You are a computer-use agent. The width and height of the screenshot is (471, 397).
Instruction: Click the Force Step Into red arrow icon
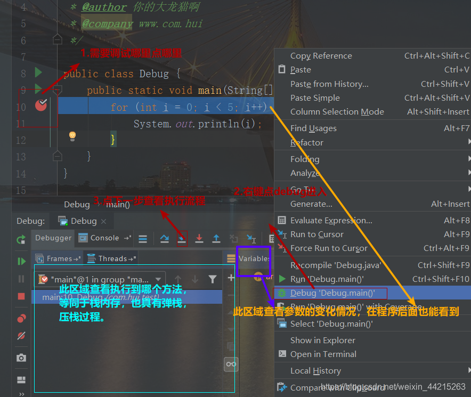pos(199,239)
